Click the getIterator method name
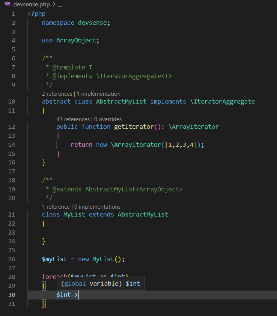This screenshot has width=277, height=316. point(134,126)
